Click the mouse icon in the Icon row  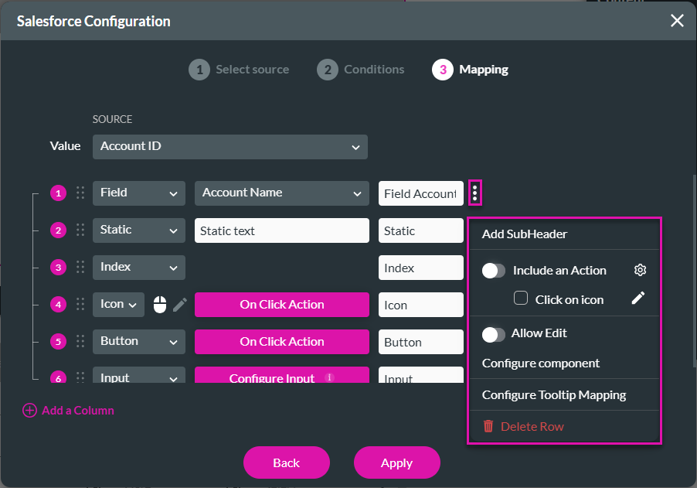[x=160, y=305]
